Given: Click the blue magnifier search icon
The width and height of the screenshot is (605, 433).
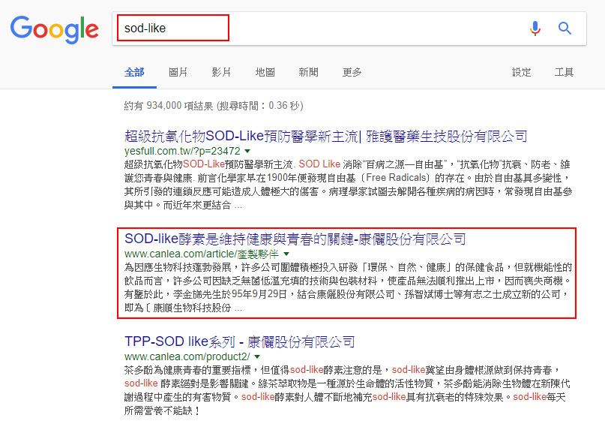Looking at the screenshot, I should (x=565, y=29).
